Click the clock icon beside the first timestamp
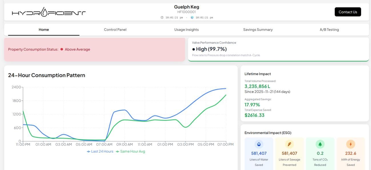371x170 pixels. click(x=162, y=17)
